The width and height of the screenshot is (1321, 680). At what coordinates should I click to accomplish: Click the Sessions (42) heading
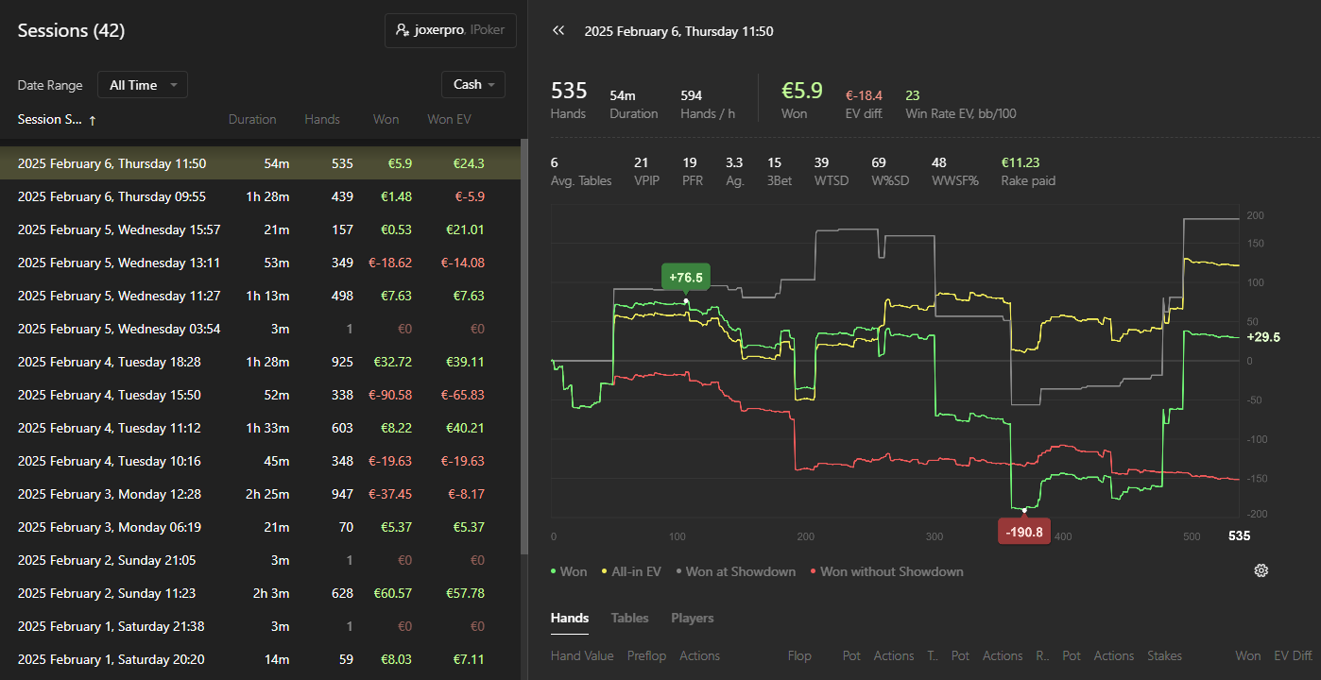[x=71, y=31]
